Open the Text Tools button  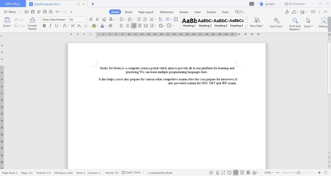(277, 22)
